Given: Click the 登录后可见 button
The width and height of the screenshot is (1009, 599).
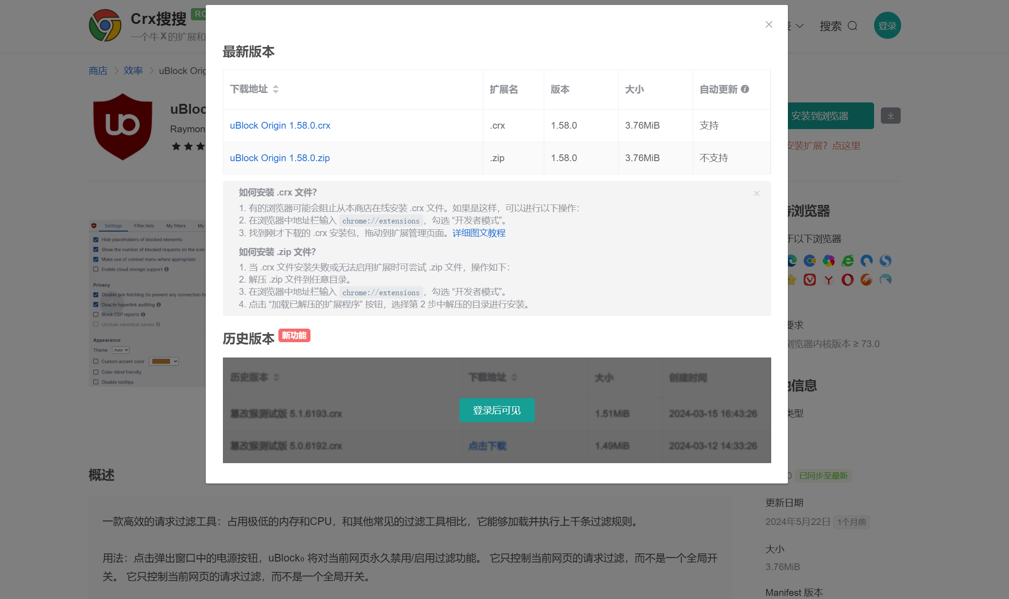Looking at the screenshot, I should point(496,410).
